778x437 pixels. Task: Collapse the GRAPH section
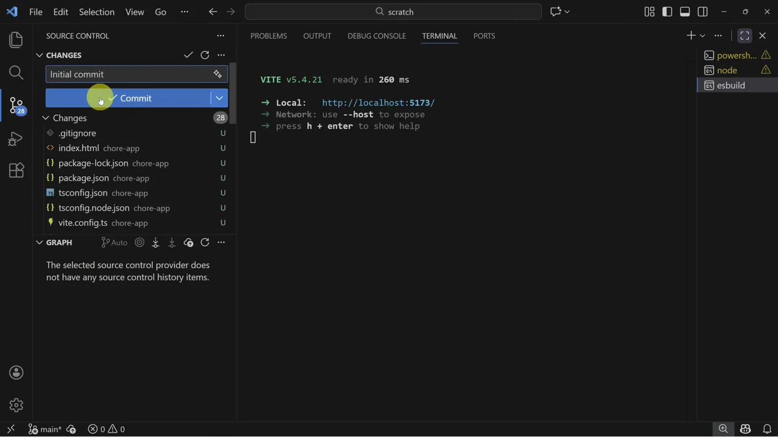pos(39,242)
